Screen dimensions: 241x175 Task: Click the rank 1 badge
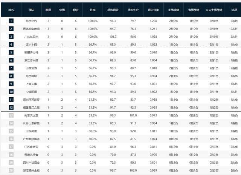tap(11, 21)
